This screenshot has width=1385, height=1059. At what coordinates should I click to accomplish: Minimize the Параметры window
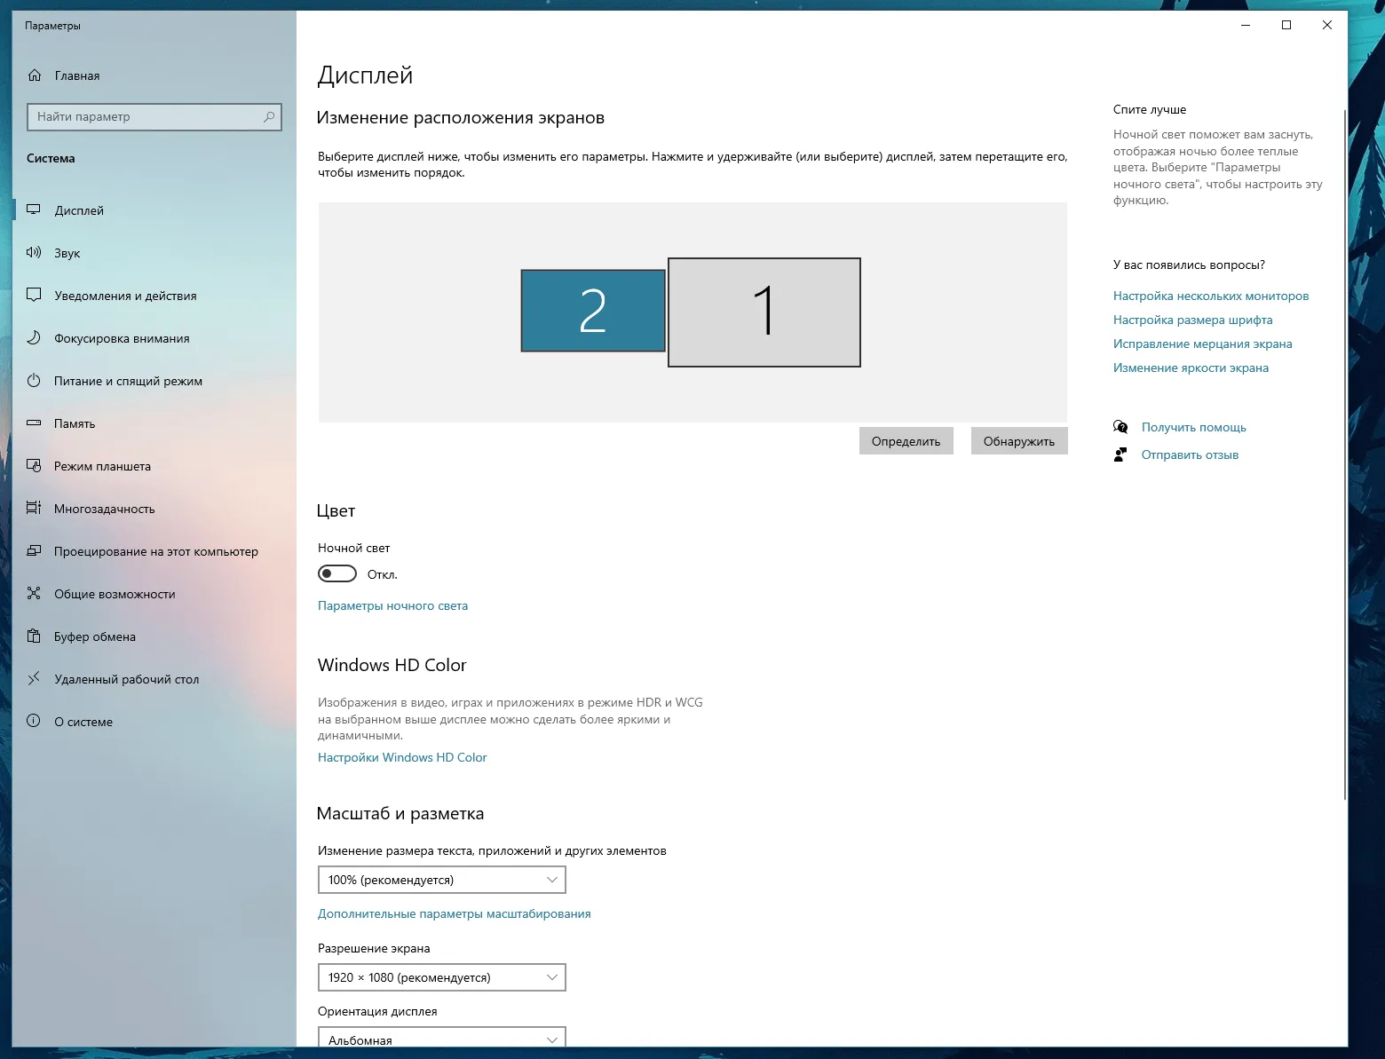tap(1246, 25)
